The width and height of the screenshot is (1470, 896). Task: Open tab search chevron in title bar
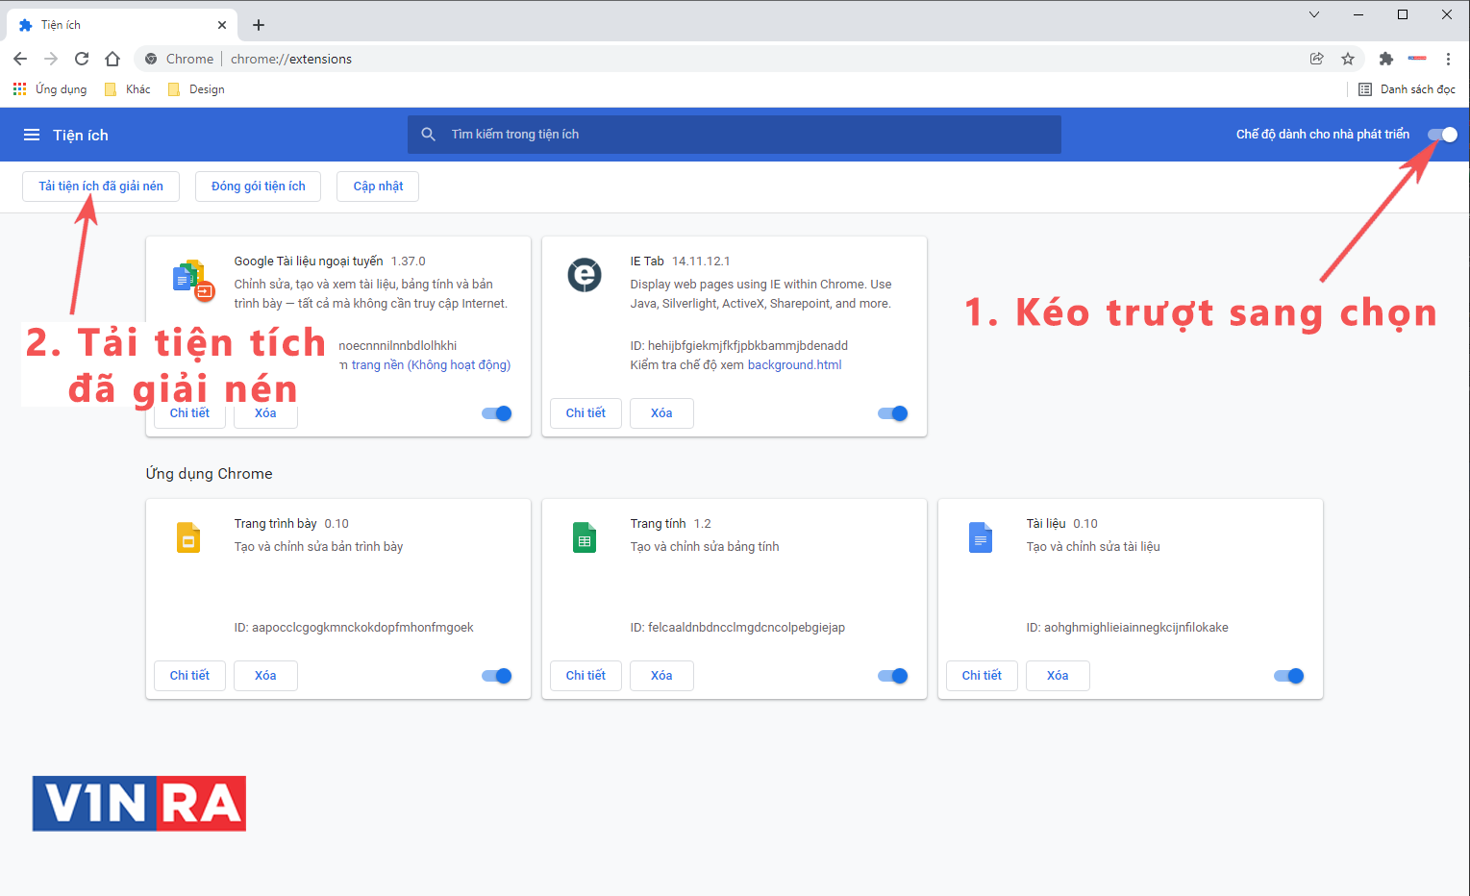pos(1314,14)
